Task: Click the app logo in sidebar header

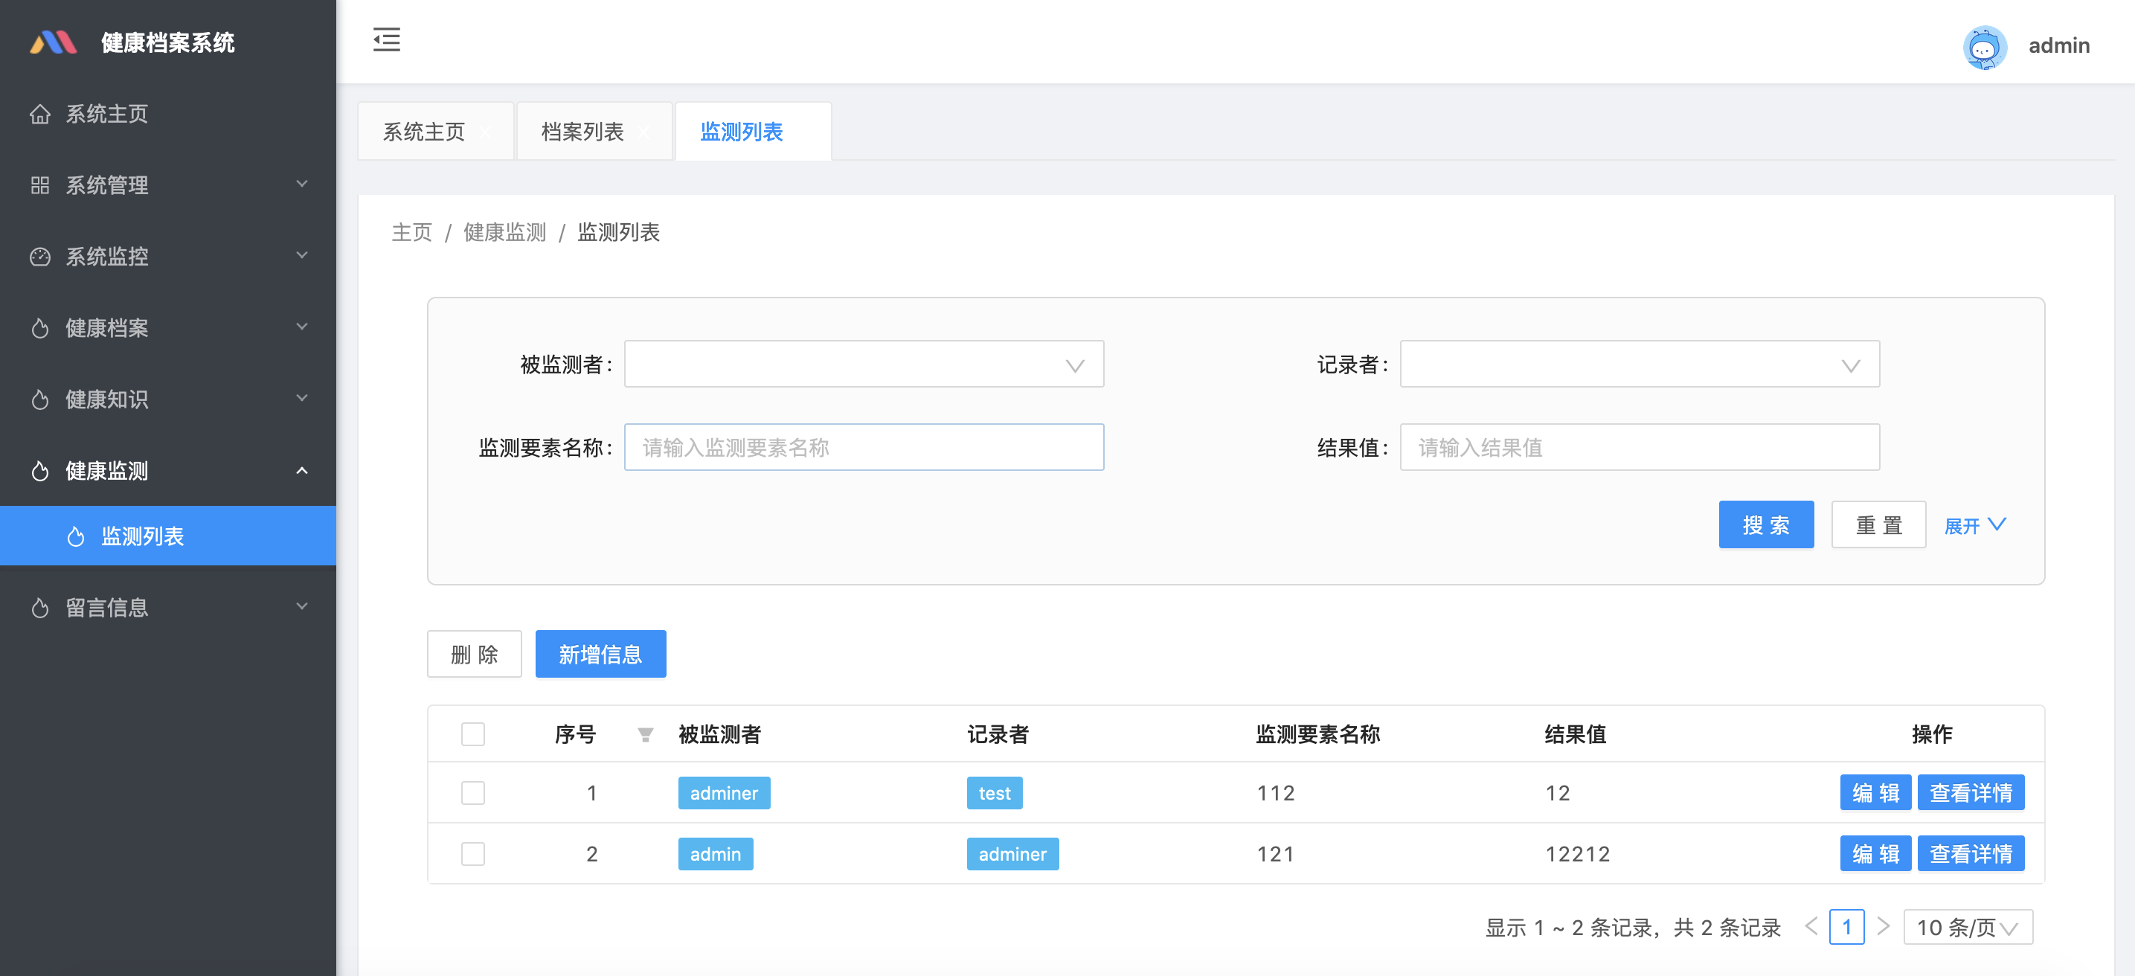Action: coord(53,42)
